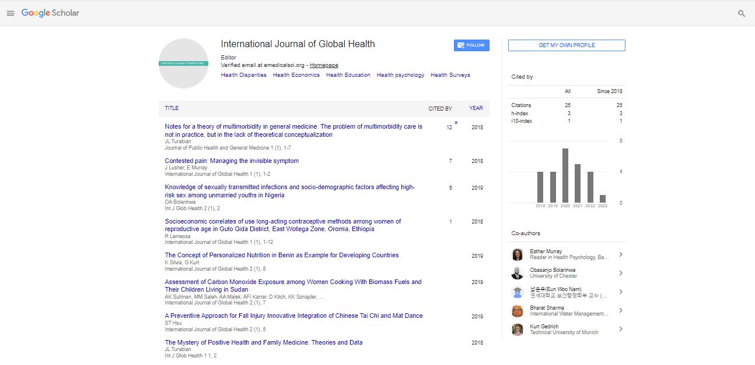Click Obasanjo Bolarinwa's avatar photo
The image size is (755, 365).
(x=518, y=273)
